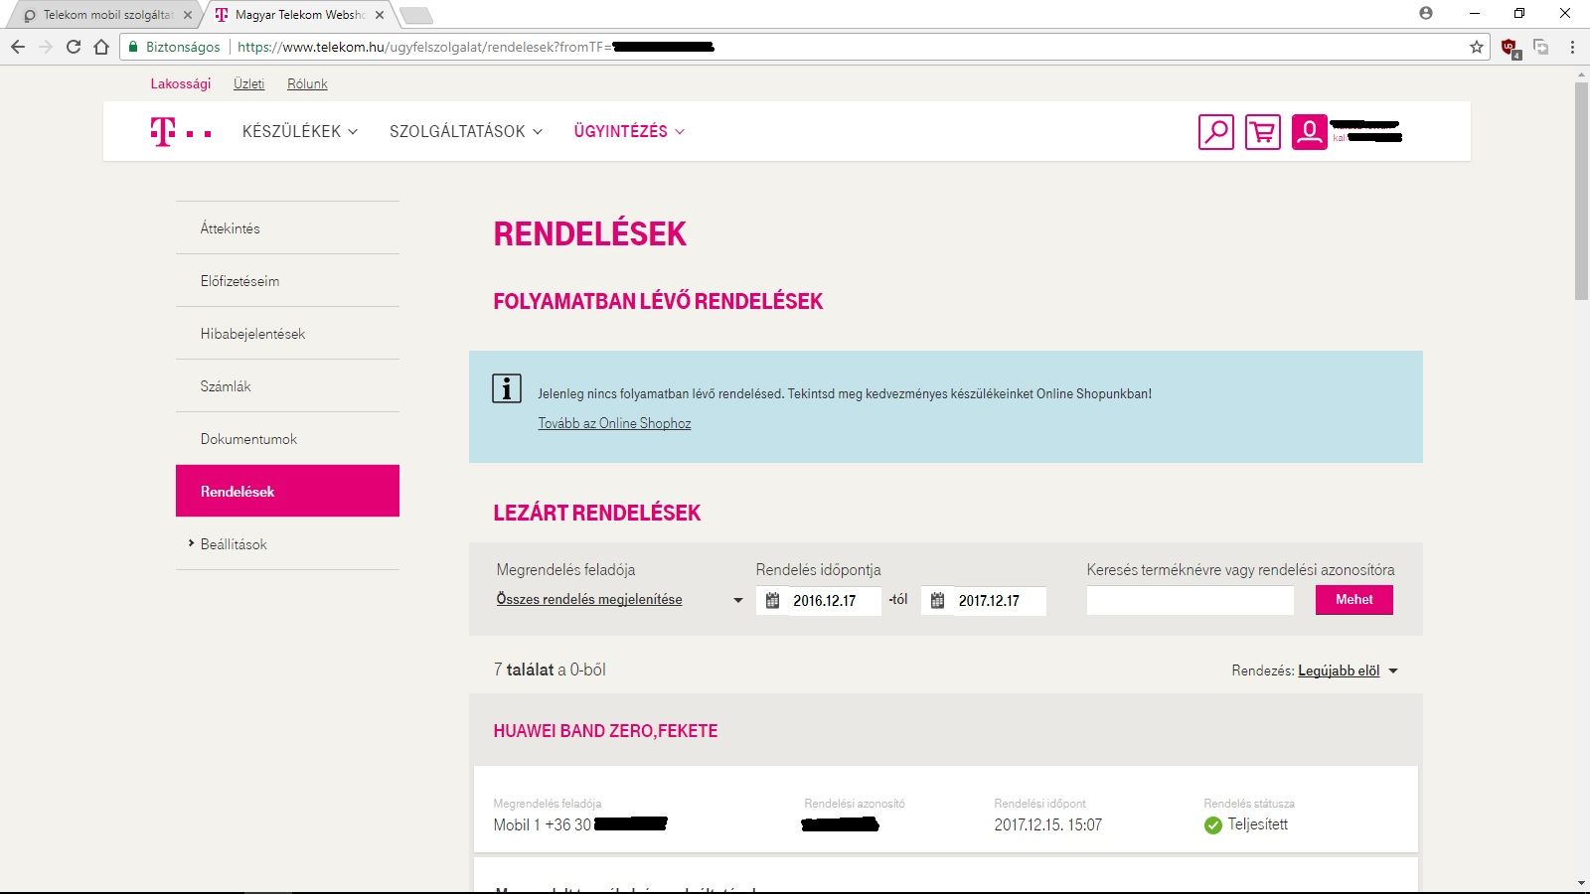This screenshot has height=894, width=1590.
Task: Click the info icon in the blue notice
Action: click(x=507, y=388)
